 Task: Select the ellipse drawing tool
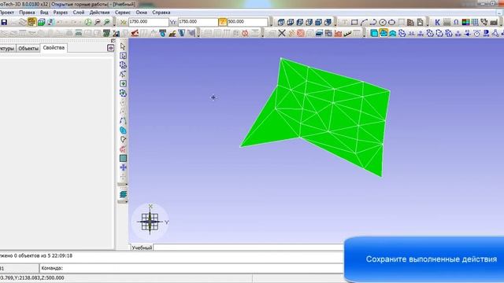point(392,23)
